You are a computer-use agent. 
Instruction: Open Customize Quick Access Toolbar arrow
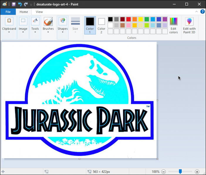coord(31,5)
